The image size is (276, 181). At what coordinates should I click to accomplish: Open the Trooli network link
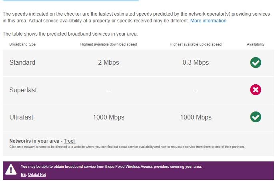70,141
